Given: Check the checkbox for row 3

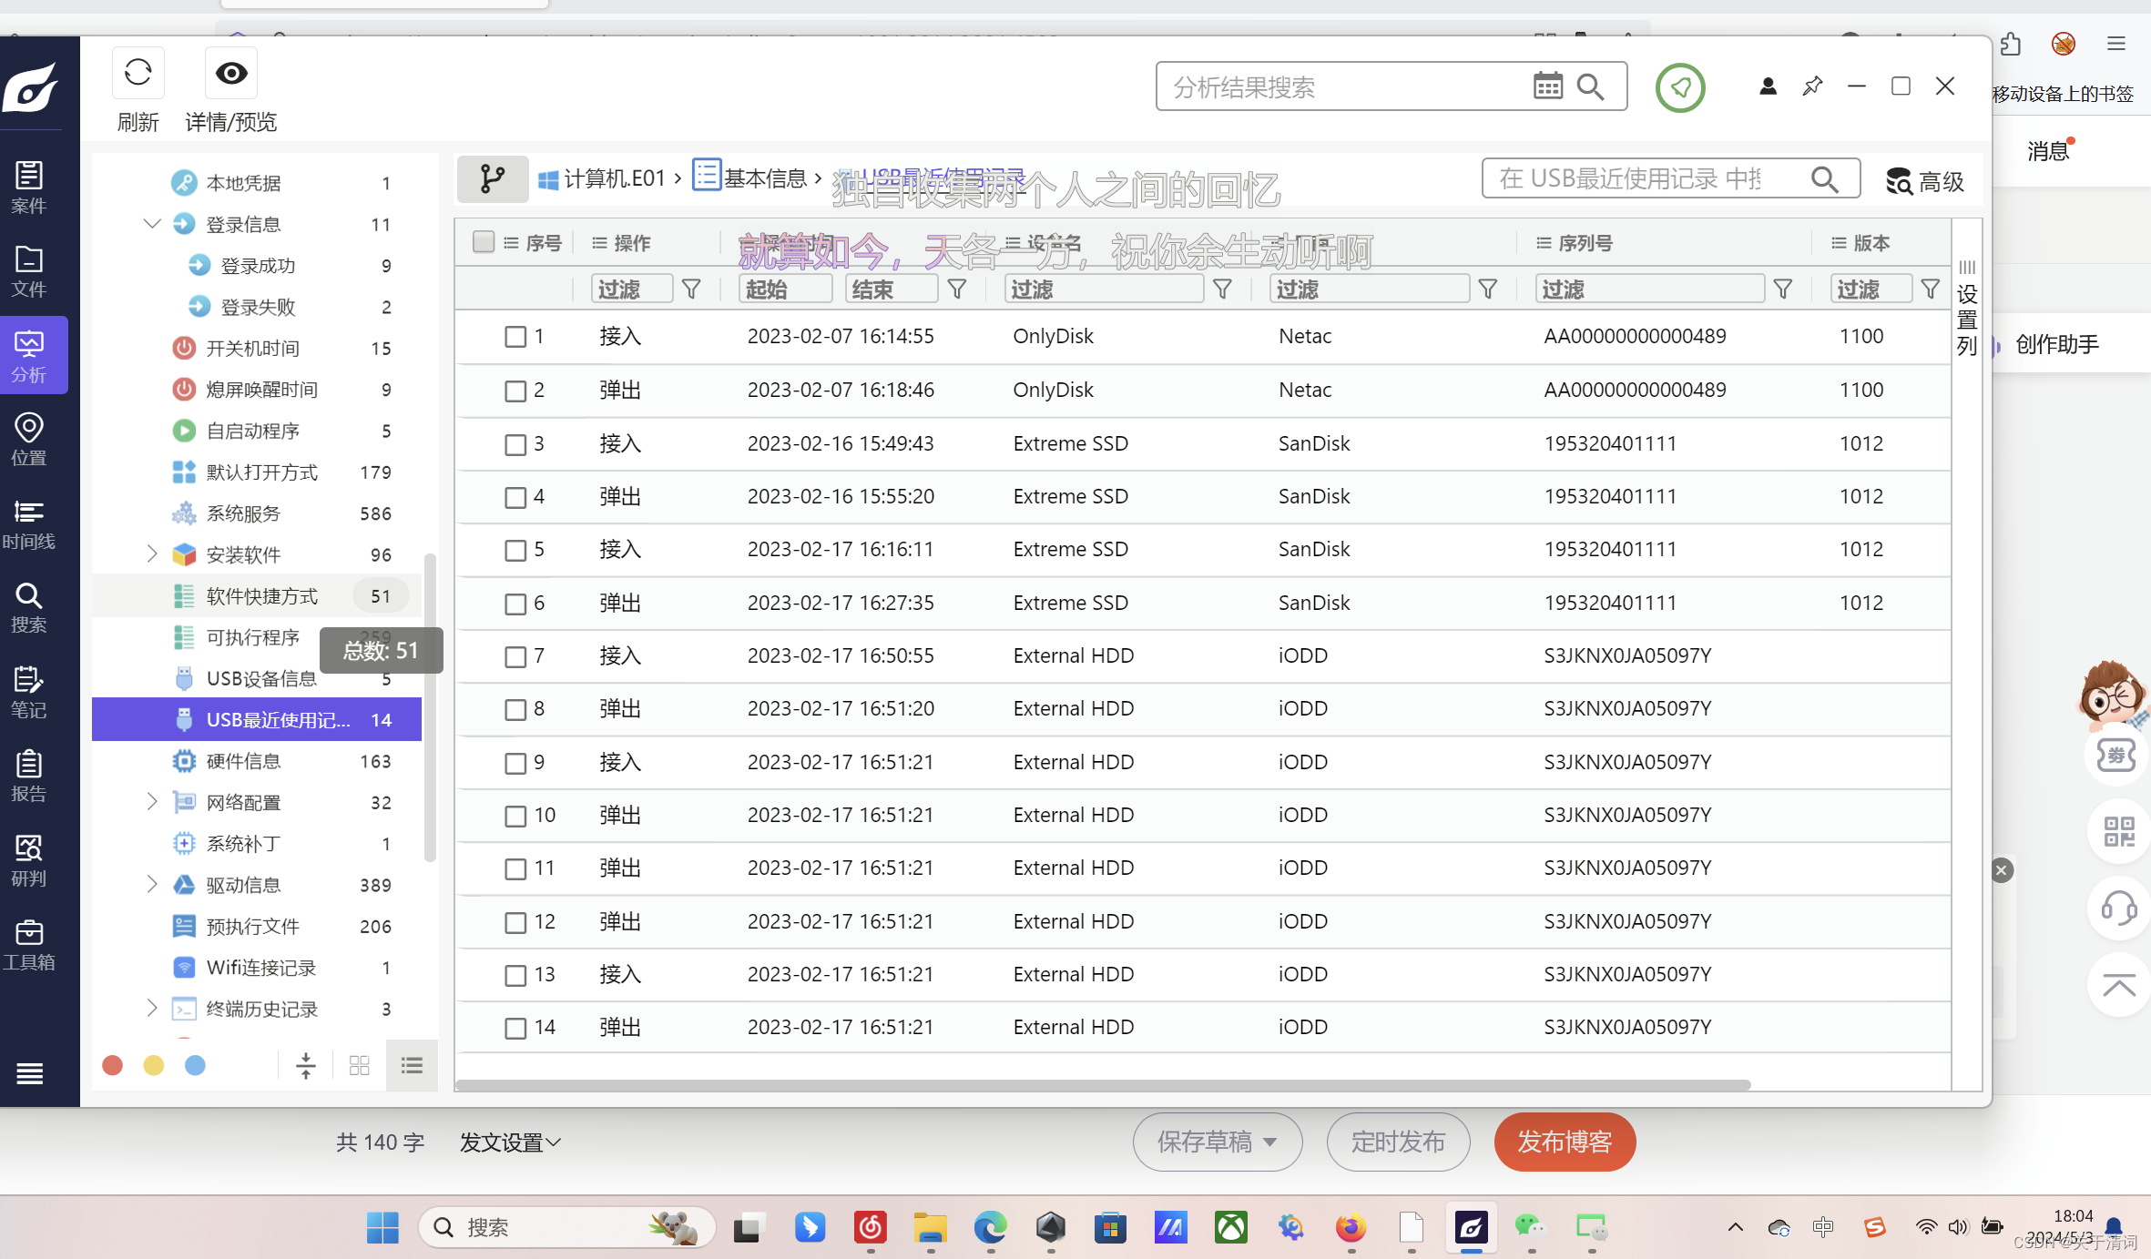Looking at the screenshot, I should (x=515, y=444).
